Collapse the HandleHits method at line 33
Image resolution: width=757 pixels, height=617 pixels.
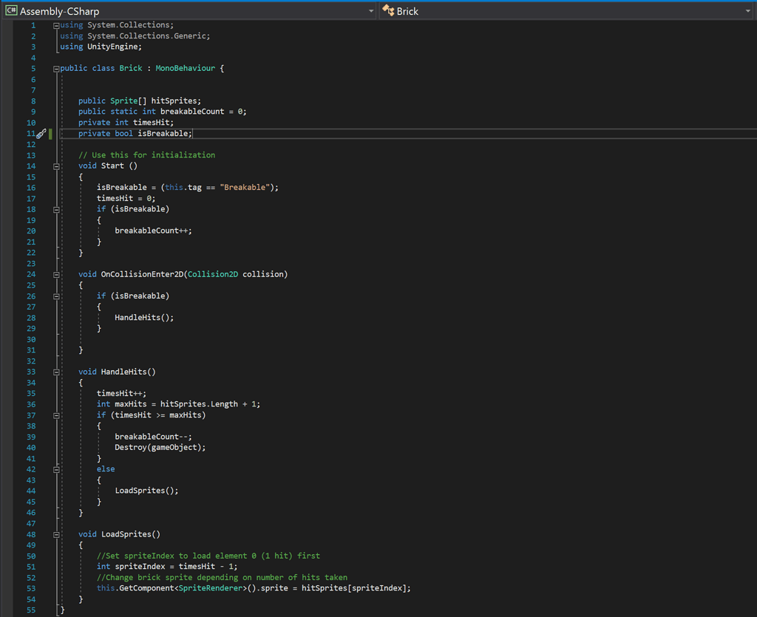[x=56, y=372]
